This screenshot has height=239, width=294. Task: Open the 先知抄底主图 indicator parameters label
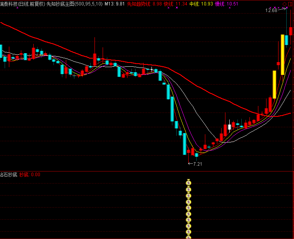coord(74,3)
